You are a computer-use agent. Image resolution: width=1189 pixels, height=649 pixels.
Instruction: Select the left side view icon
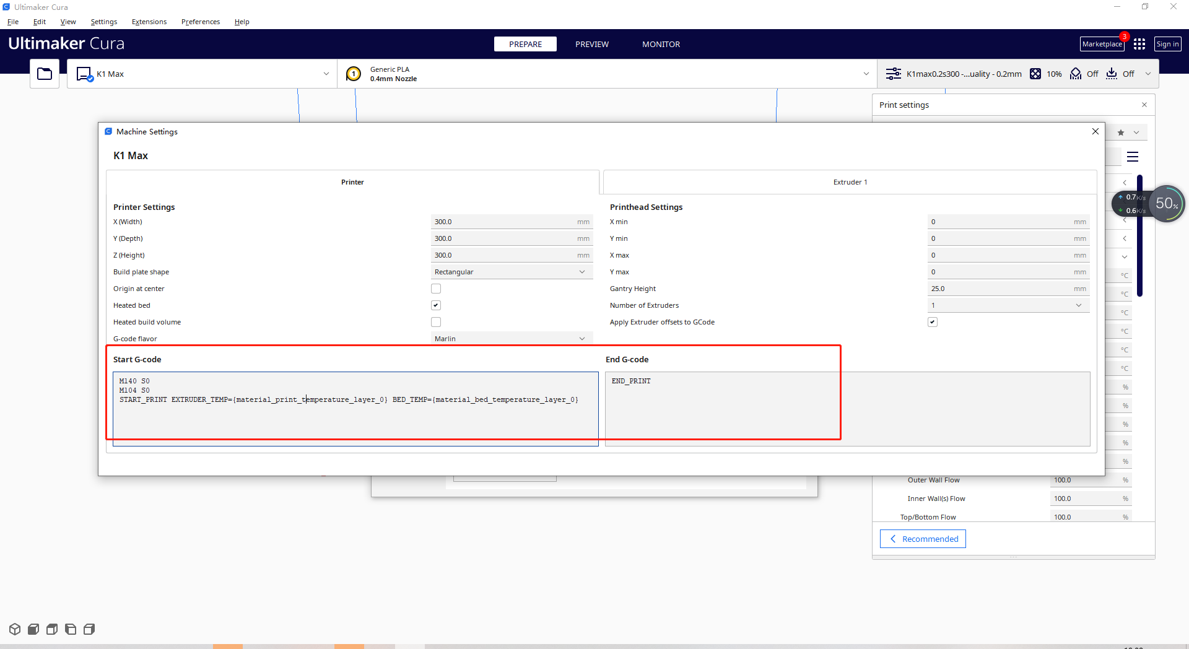71,629
